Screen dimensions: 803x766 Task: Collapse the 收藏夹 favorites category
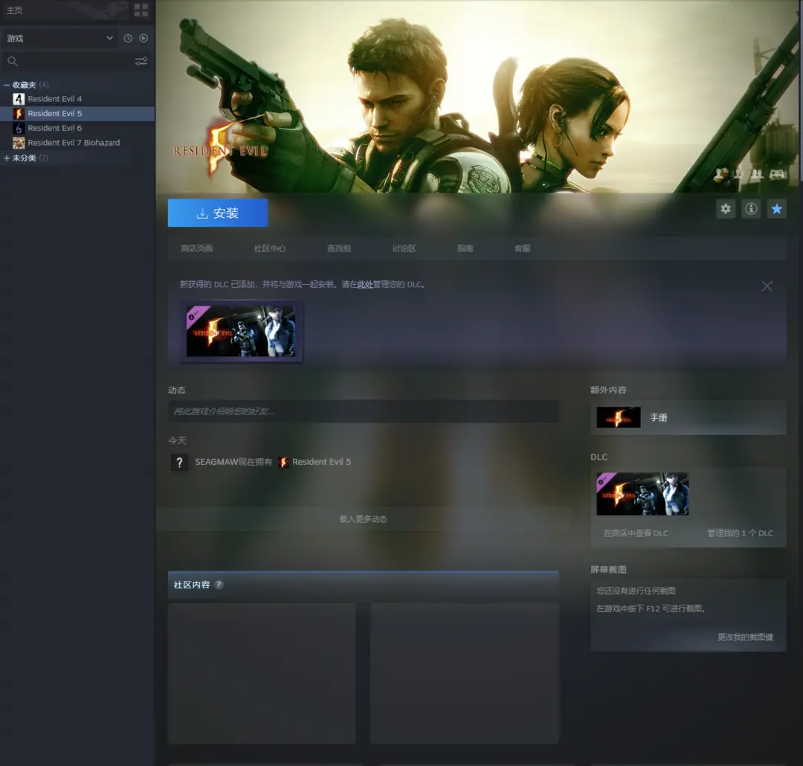pos(7,85)
